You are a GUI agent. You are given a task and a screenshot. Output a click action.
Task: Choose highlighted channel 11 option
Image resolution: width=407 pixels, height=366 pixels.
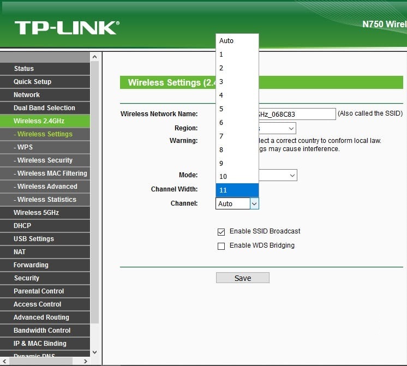point(237,190)
